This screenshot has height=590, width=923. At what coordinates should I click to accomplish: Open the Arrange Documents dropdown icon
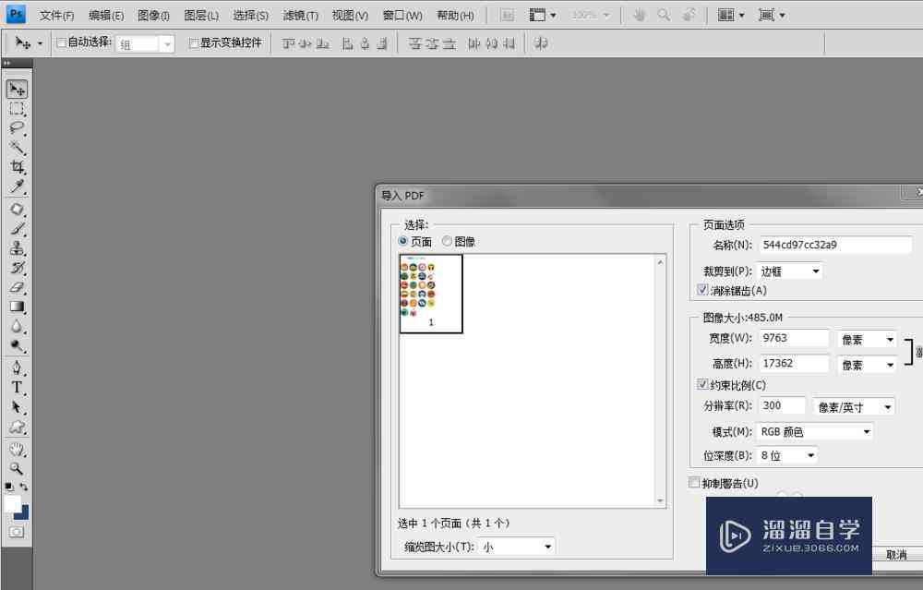click(x=731, y=15)
